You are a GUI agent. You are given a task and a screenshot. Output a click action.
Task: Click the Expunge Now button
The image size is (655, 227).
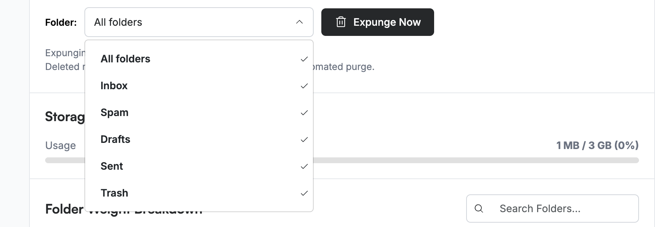click(x=377, y=22)
